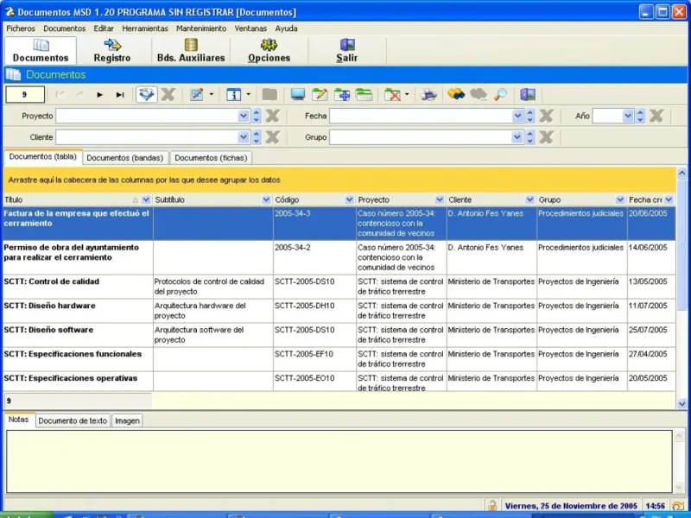Open the Fecha filter dropdown
Image resolution: width=691 pixels, height=518 pixels.
click(x=518, y=116)
